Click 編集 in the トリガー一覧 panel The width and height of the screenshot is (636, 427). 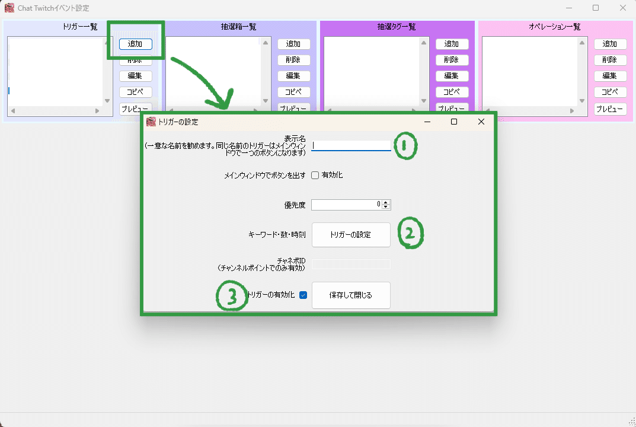135,75
